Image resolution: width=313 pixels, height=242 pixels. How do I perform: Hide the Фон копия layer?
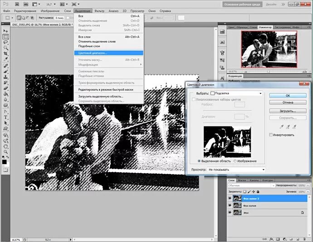[230, 205]
